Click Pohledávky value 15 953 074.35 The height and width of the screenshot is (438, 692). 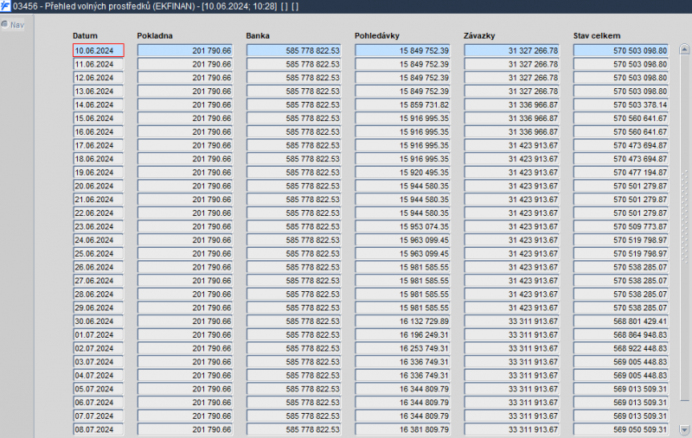(x=402, y=226)
